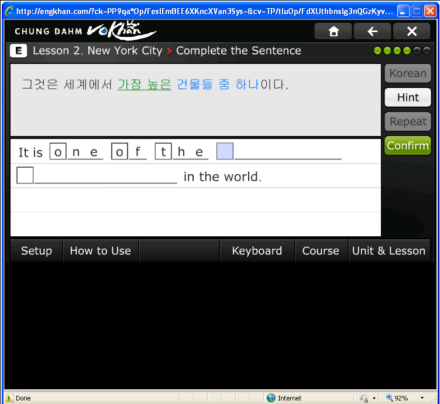Open the Unit & Lesson menu
The width and height of the screenshot is (440, 404).
[x=389, y=251]
